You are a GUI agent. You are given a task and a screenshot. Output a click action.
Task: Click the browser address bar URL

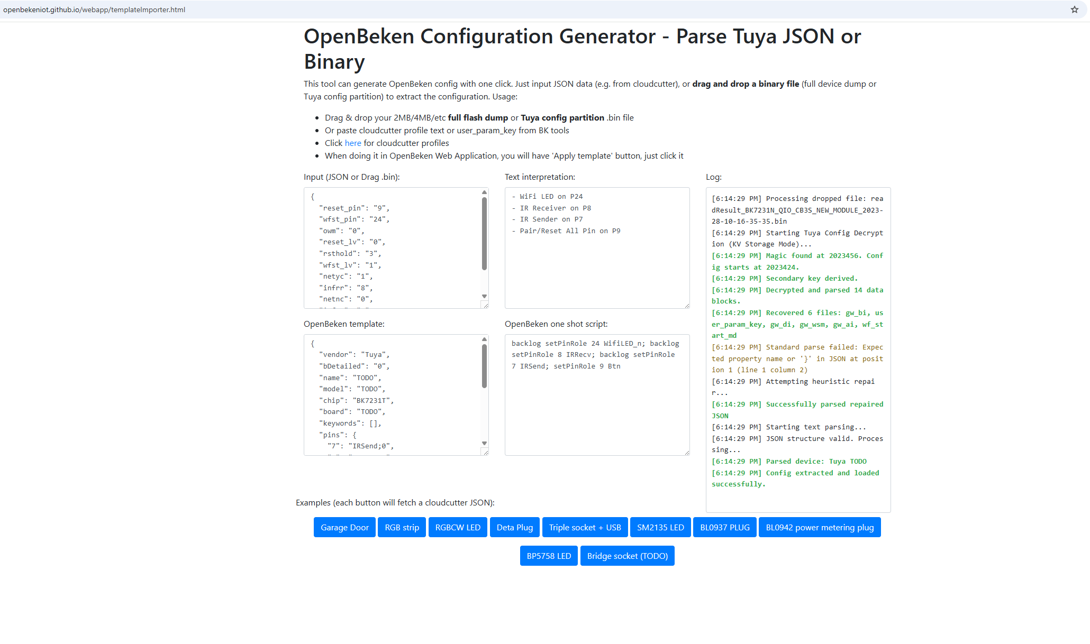[x=94, y=10]
